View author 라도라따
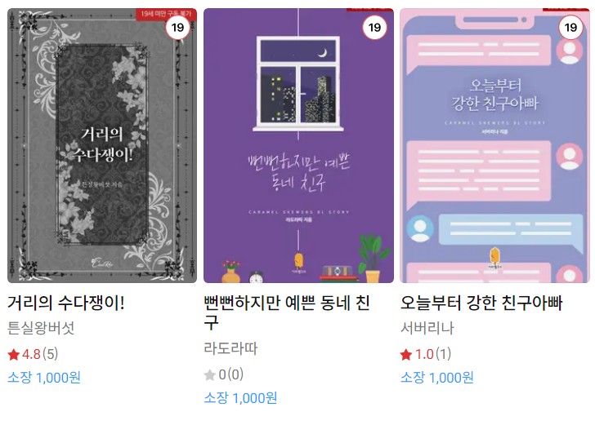 (230, 348)
